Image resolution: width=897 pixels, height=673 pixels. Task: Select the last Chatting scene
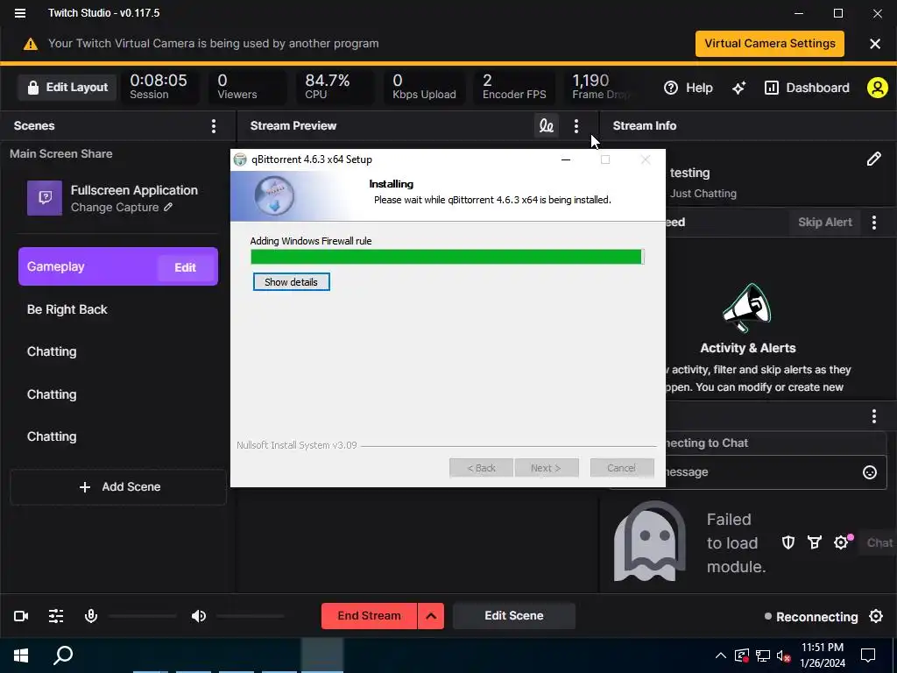52,436
